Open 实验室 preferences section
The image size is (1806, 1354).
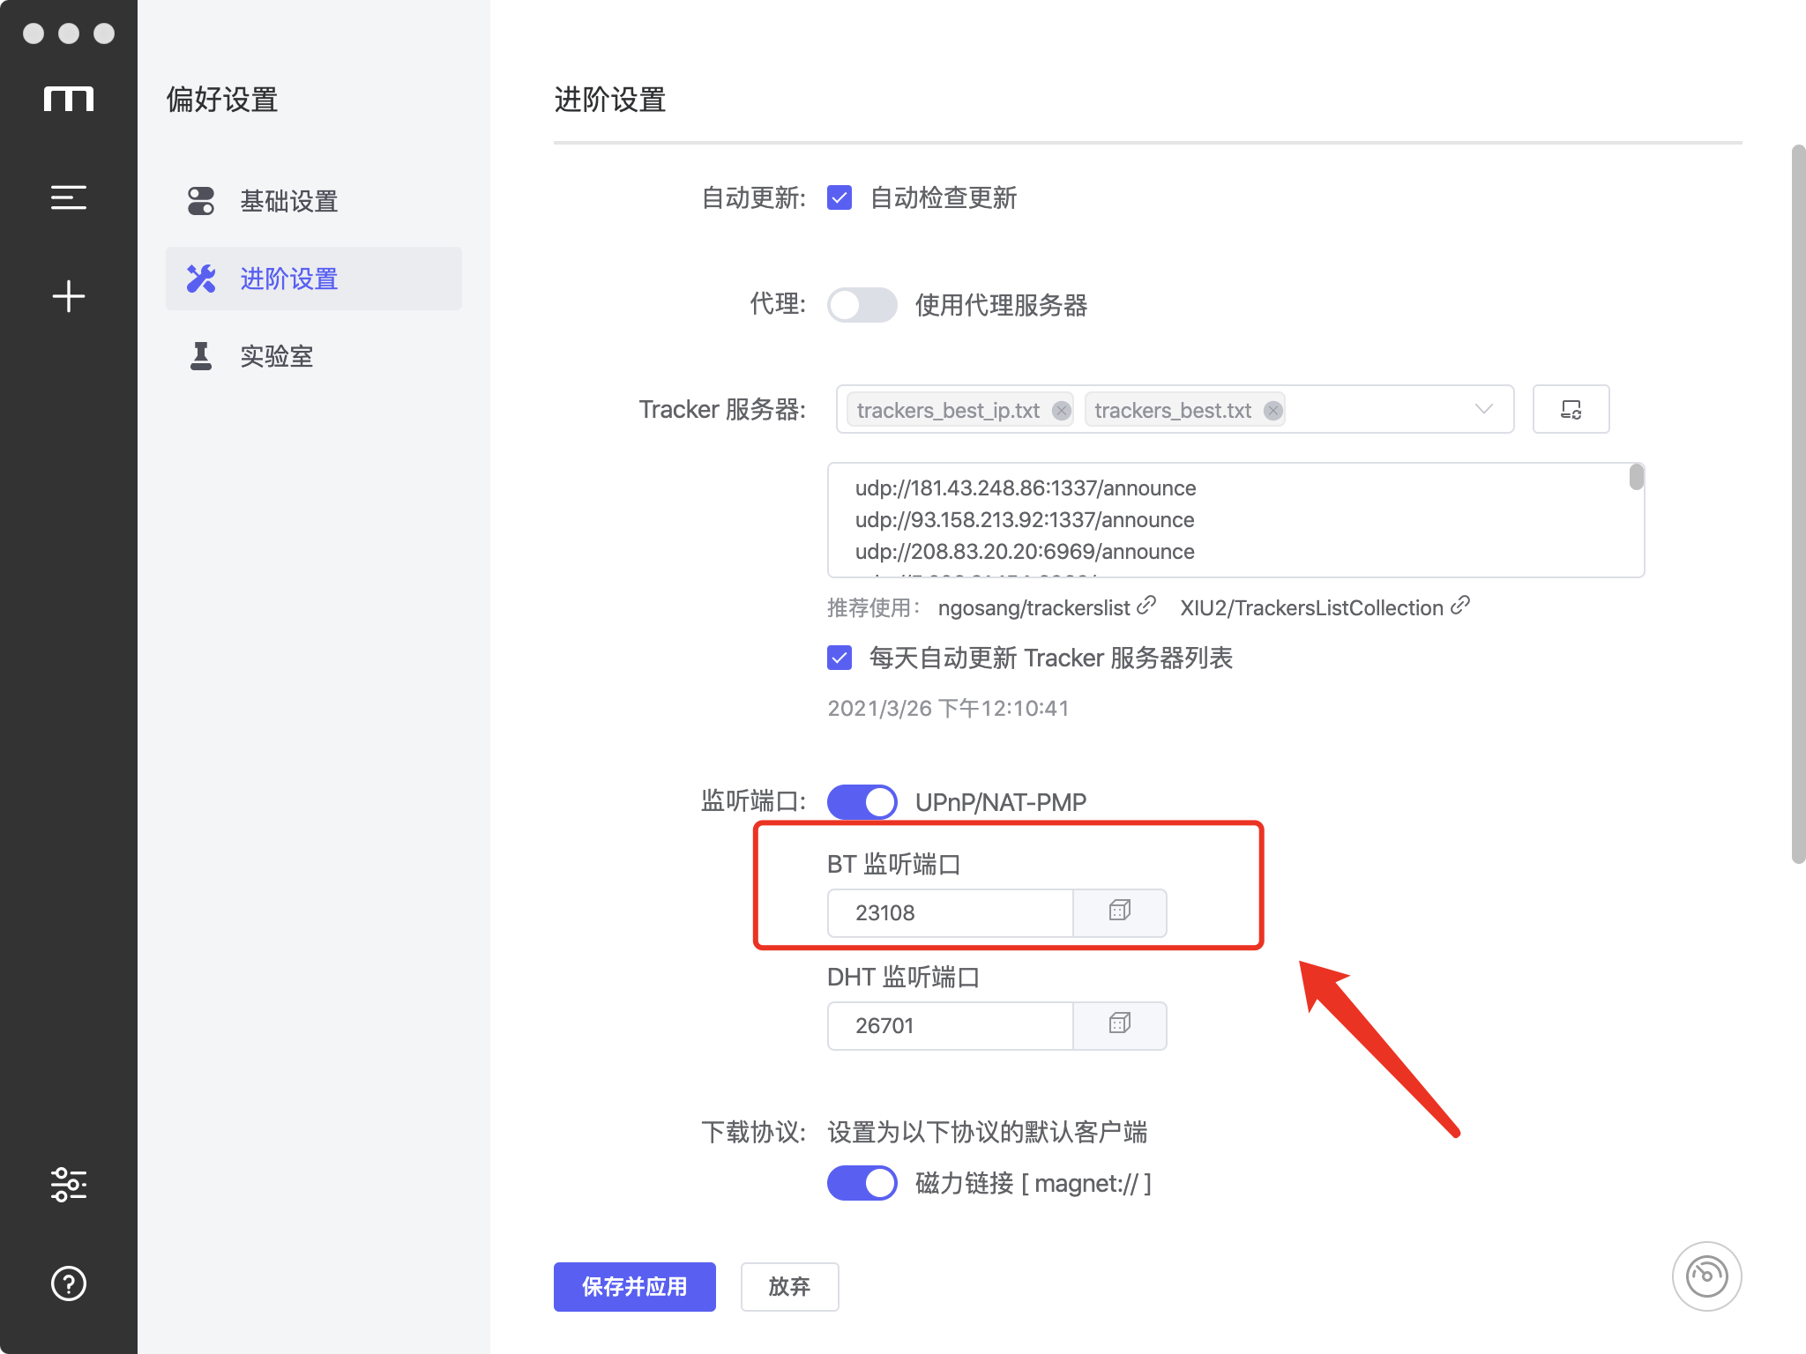[x=314, y=356]
